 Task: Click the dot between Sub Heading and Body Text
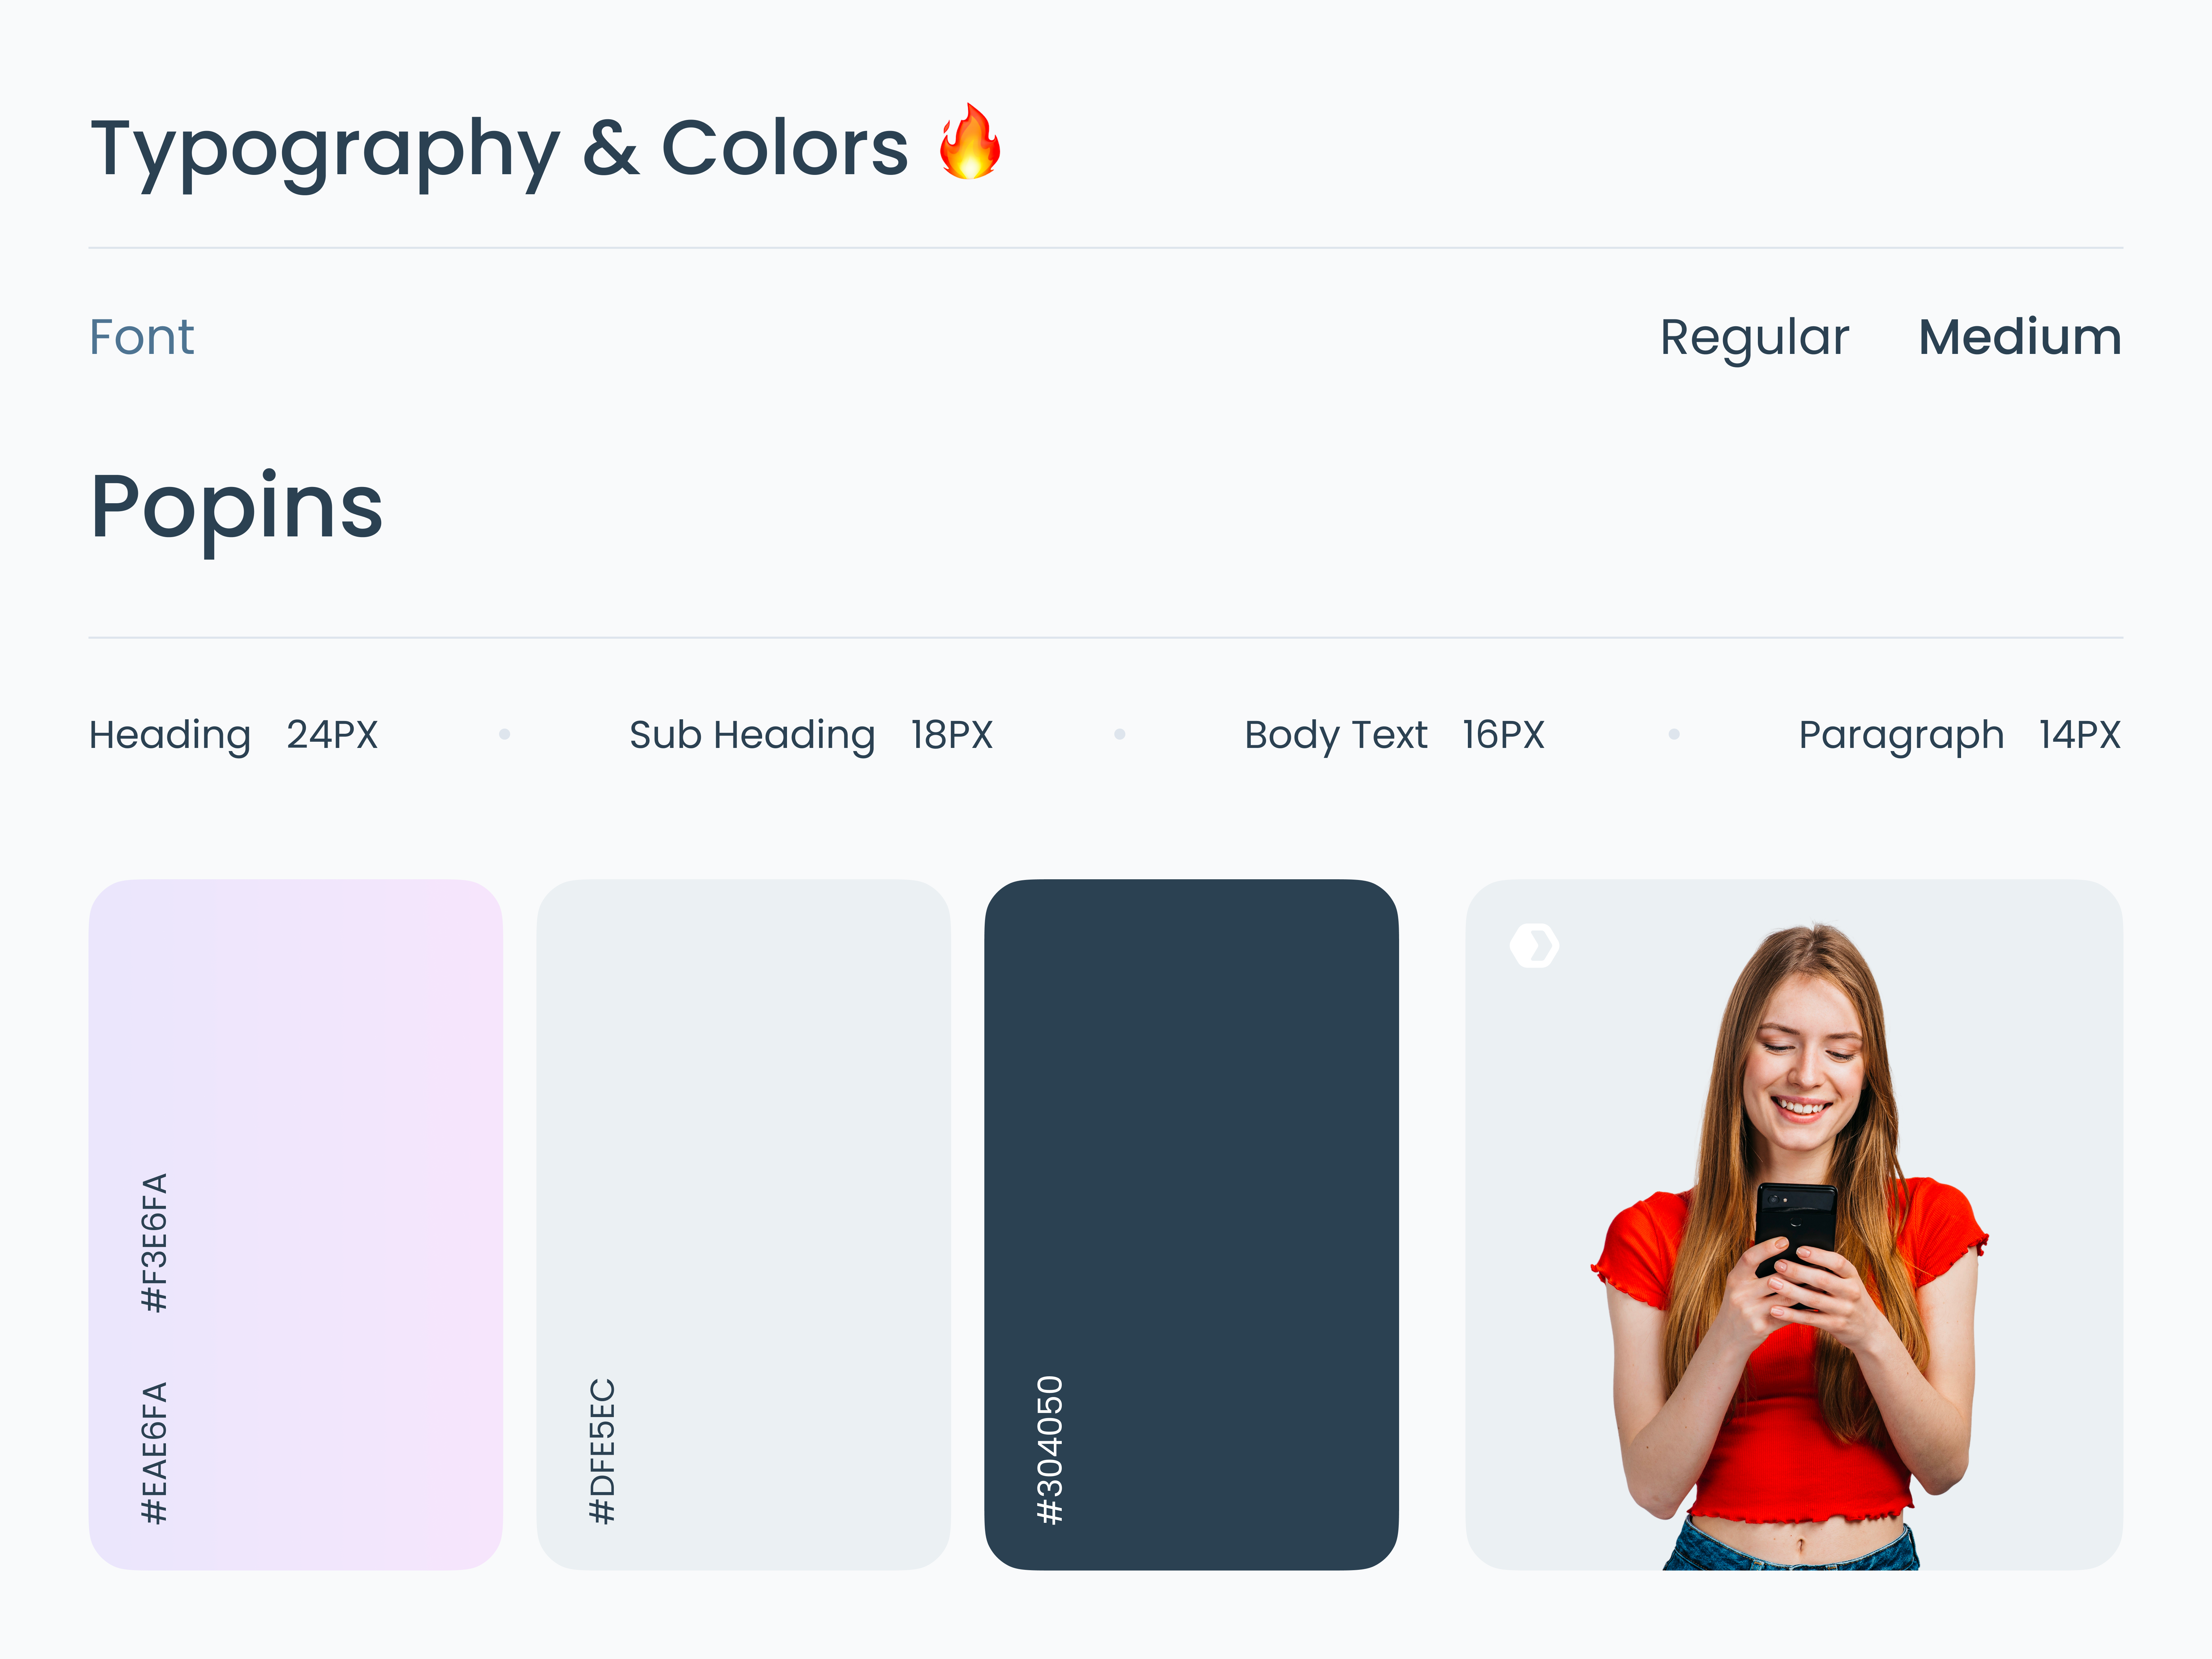(x=1120, y=735)
